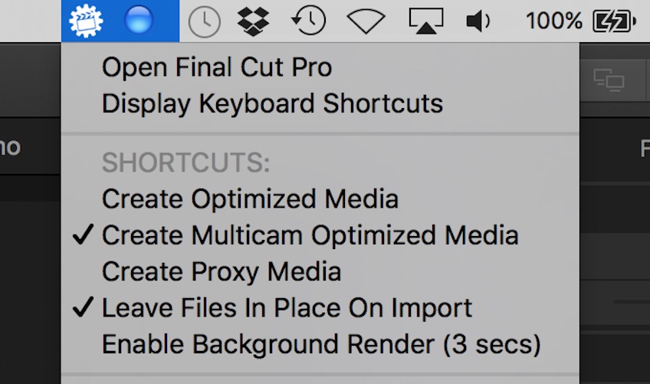Screen dimensions: 650x384
Task: Select Display Keyboard Shortcuts
Action: (272, 103)
